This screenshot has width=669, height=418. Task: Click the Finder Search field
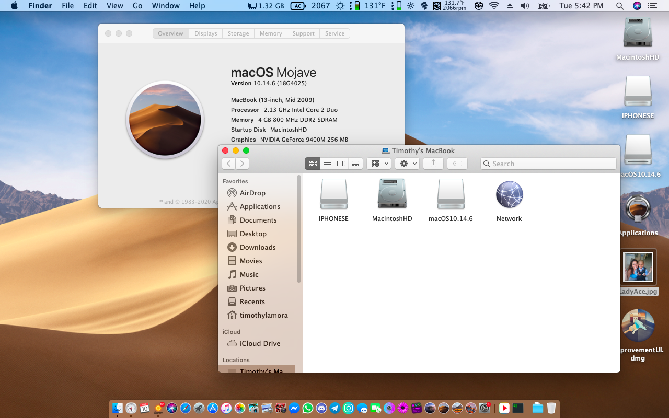click(x=548, y=164)
